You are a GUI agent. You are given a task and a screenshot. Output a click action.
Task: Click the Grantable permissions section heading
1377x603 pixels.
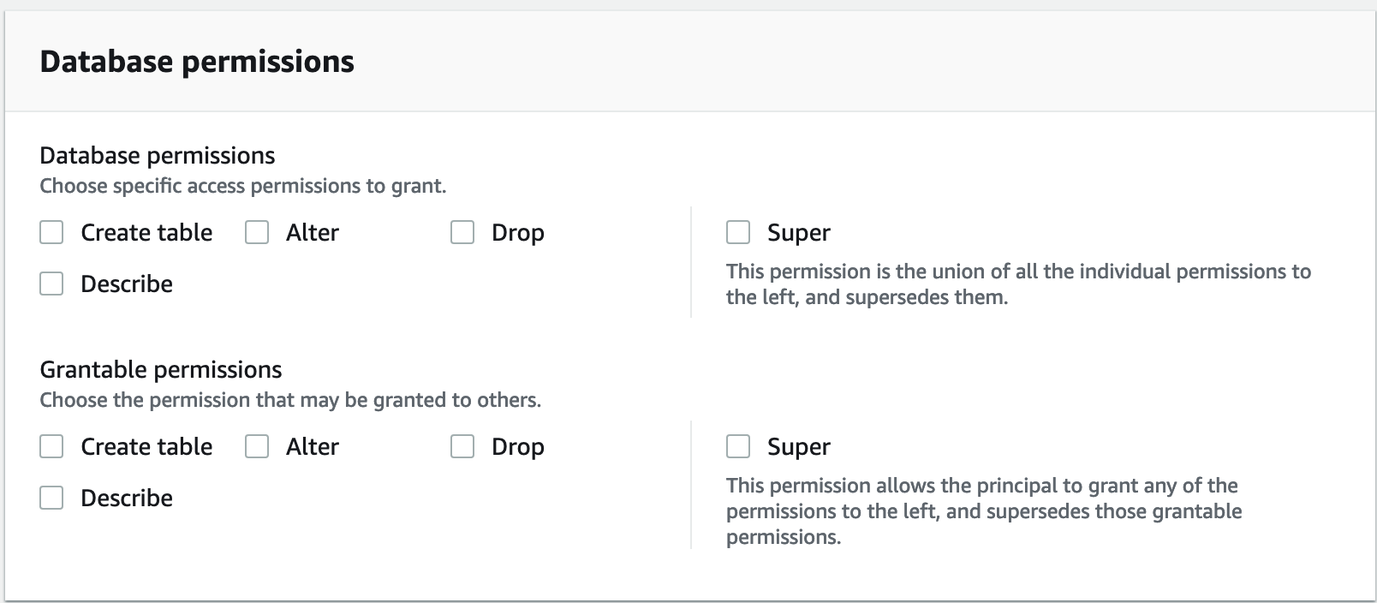click(x=160, y=368)
